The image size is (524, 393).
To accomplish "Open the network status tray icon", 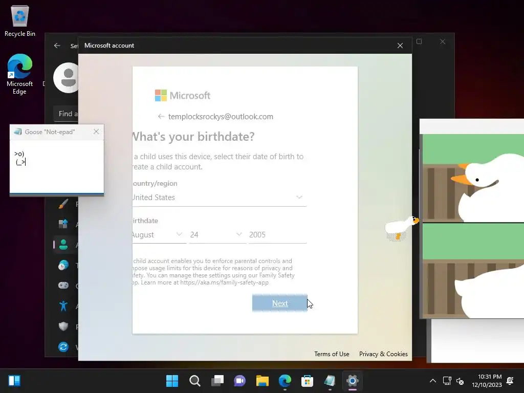I will 447,381.
